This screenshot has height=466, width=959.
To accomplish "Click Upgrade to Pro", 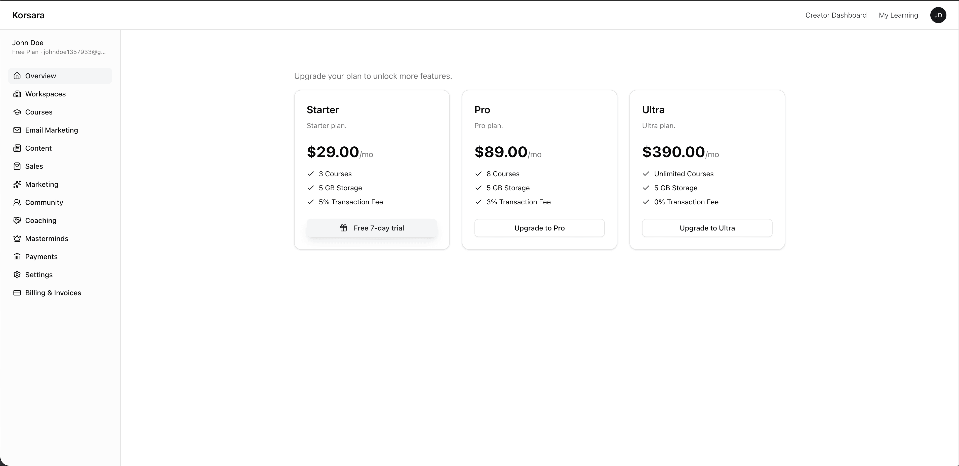I will click(x=539, y=228).
